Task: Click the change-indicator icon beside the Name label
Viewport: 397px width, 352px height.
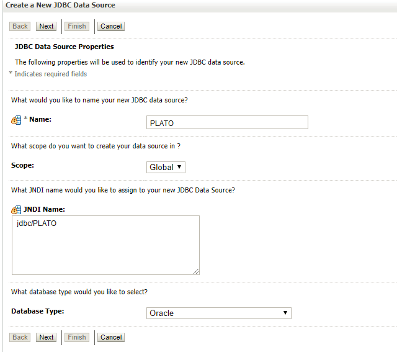Action: coord(16,120)
